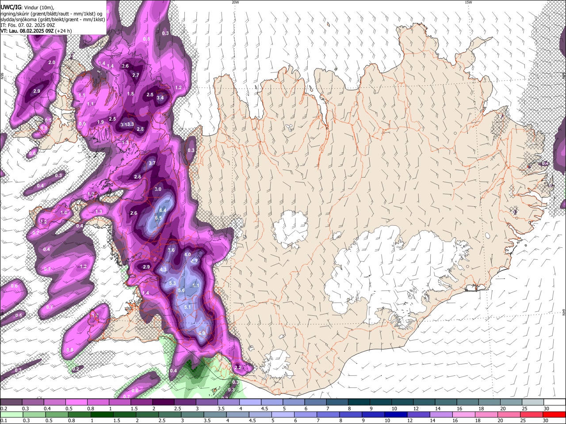Image resolution: width=566 pixels, height=424 pixels.
Task: Click the 3.7 precipitation value on the map
Action: [152, 163]
